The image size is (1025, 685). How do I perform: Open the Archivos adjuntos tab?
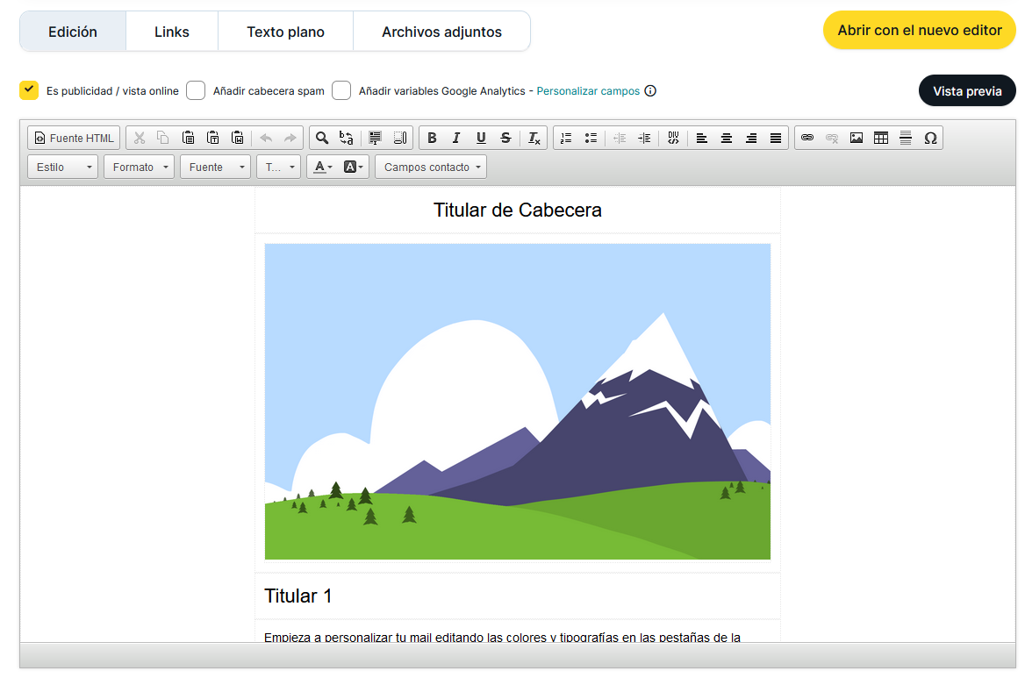(441, 32)
